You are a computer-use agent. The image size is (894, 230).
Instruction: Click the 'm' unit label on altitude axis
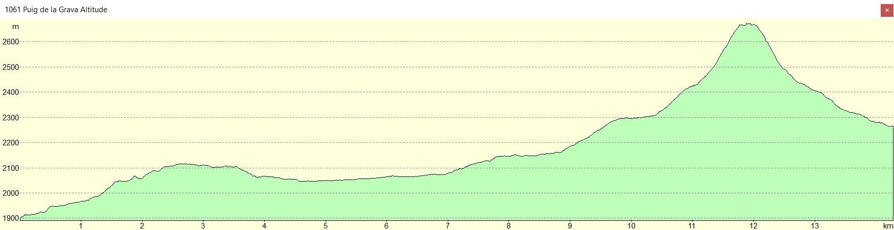[x=15, y=27]
